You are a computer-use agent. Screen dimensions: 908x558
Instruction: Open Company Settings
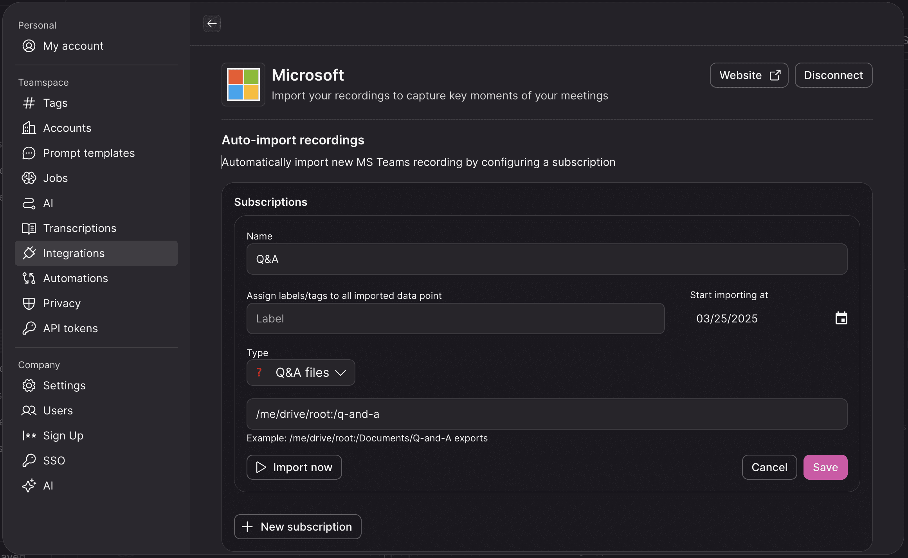click(x=96, y=385)
